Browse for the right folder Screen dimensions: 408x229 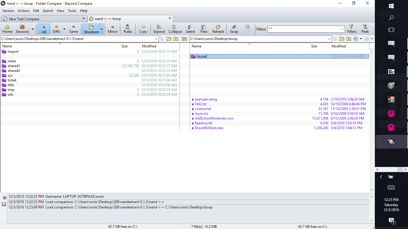pyautogui.click(x=342, y=39)
